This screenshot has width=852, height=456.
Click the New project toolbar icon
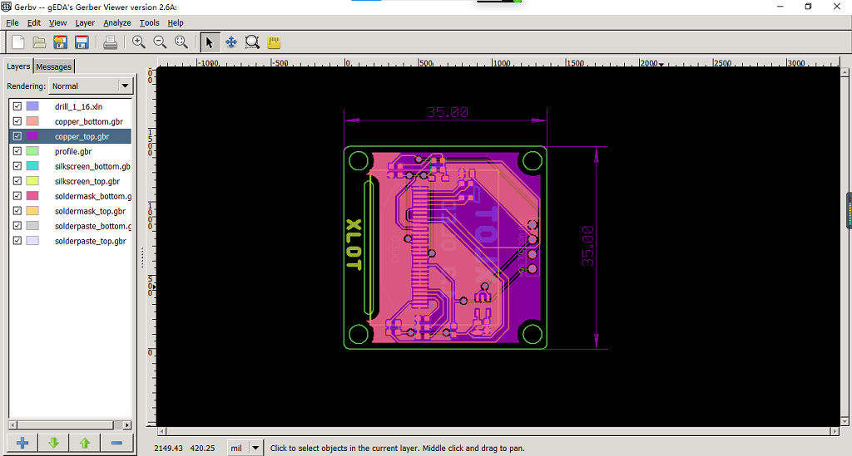pyautogui.click(x=18, y=42)
